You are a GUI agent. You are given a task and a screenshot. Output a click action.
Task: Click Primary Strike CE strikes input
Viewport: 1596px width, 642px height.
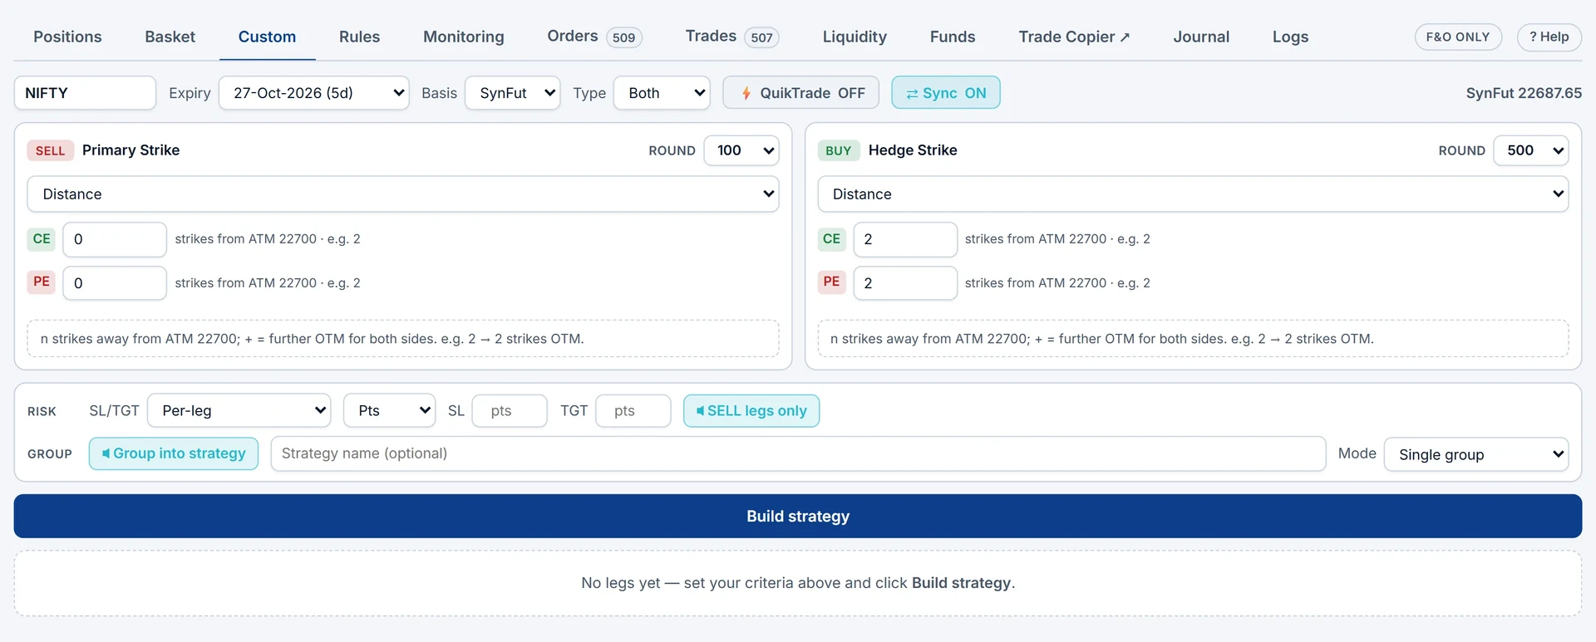(115, 239)
